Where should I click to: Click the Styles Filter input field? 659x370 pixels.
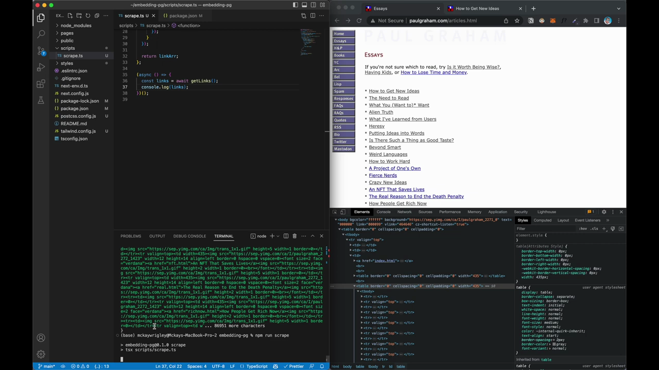click(x=546, y=229)
